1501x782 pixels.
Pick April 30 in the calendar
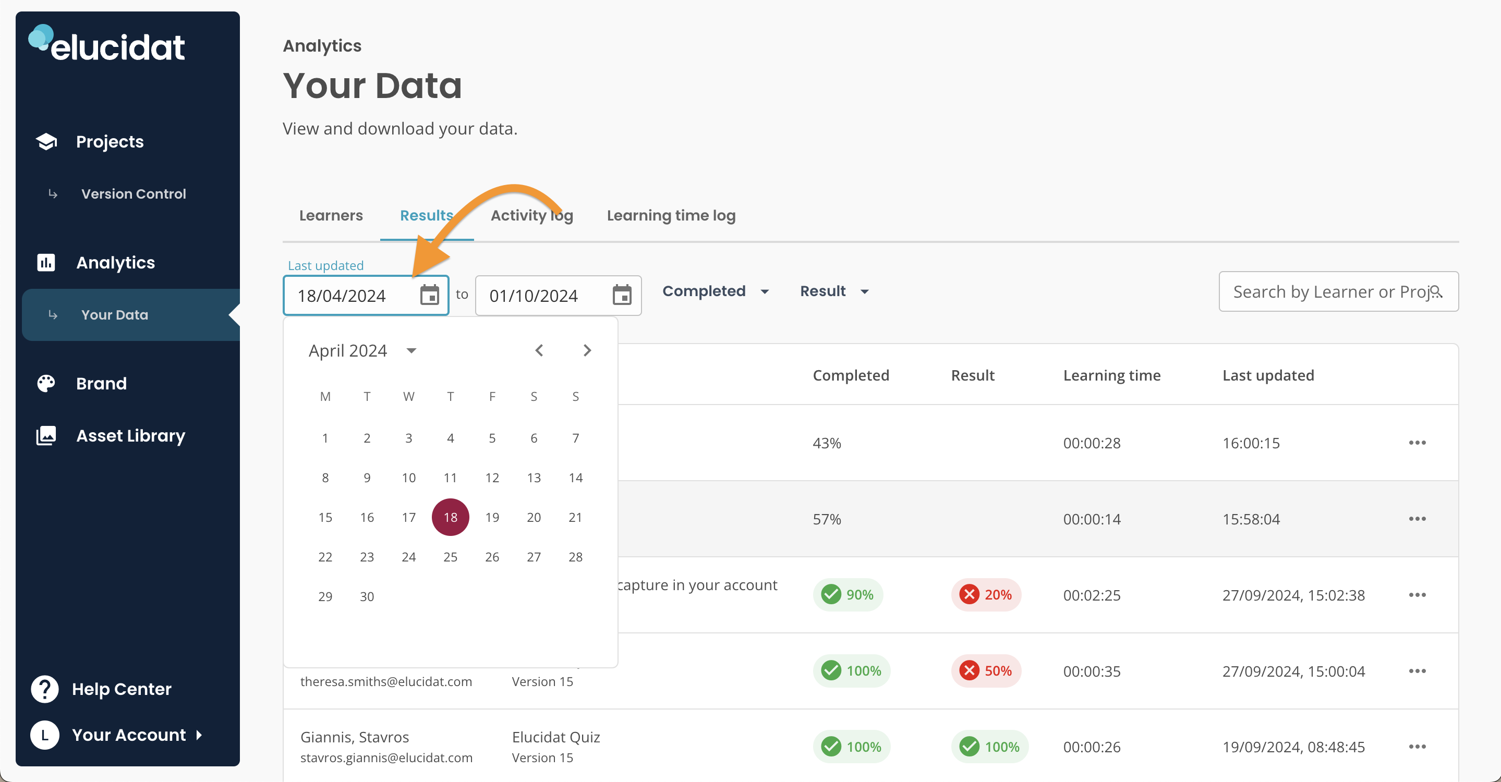(x=367, y=596)
